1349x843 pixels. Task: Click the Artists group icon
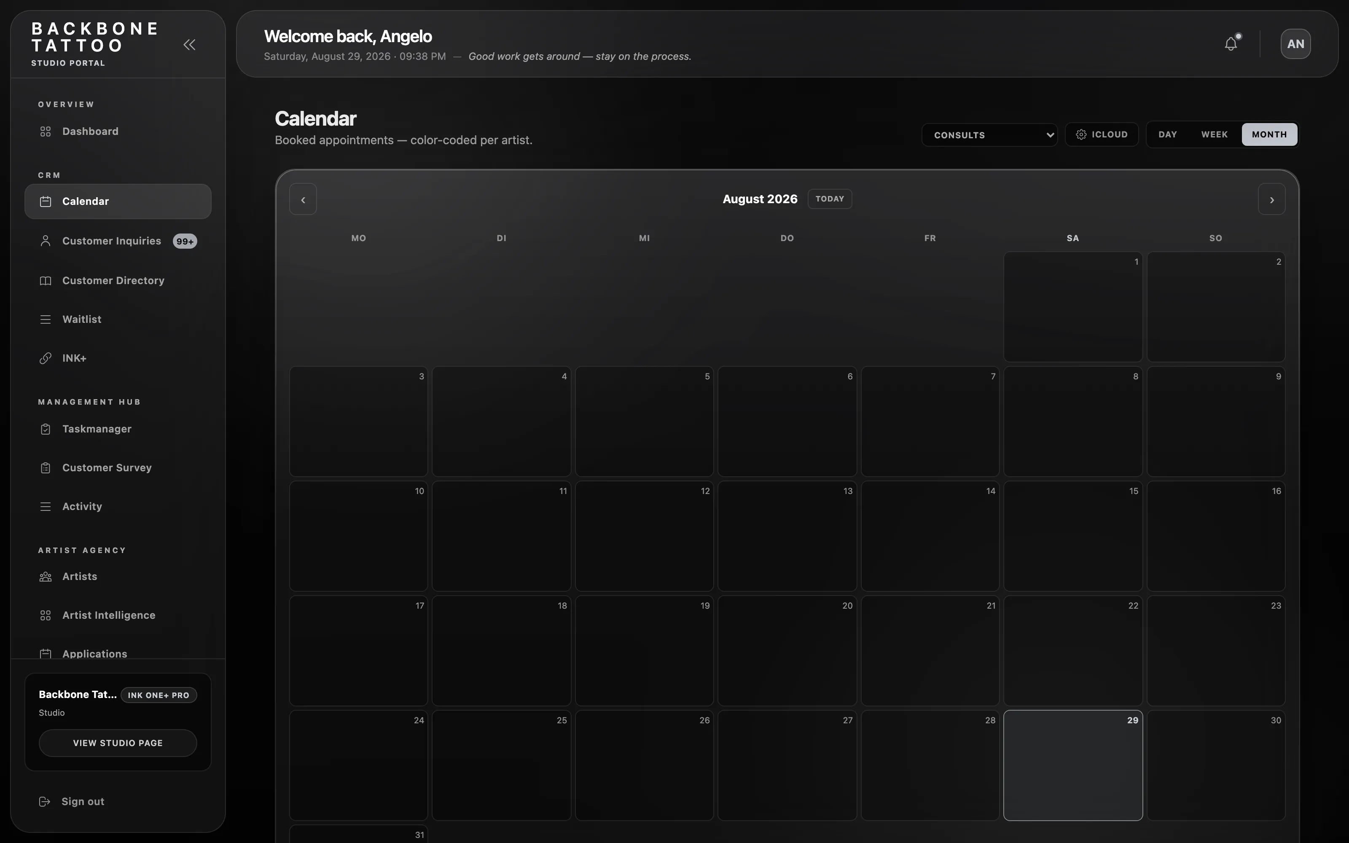click(46, 577)
